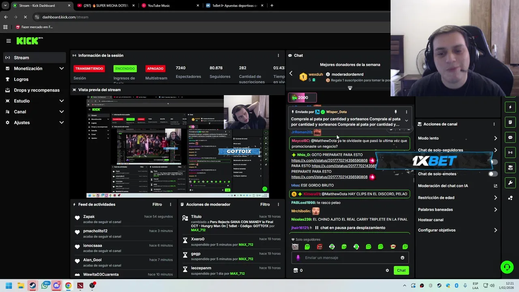The width and height of the screenshot is (519, 292).
Task: Click stream preview thumbnail
Action: point(178,146)
